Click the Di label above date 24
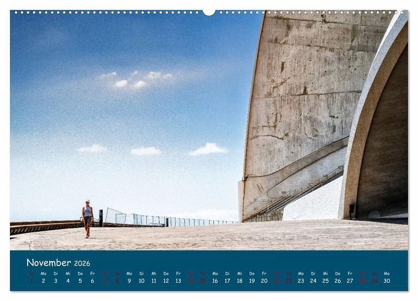Screen dimensions: 418x301 pos(313,273)
